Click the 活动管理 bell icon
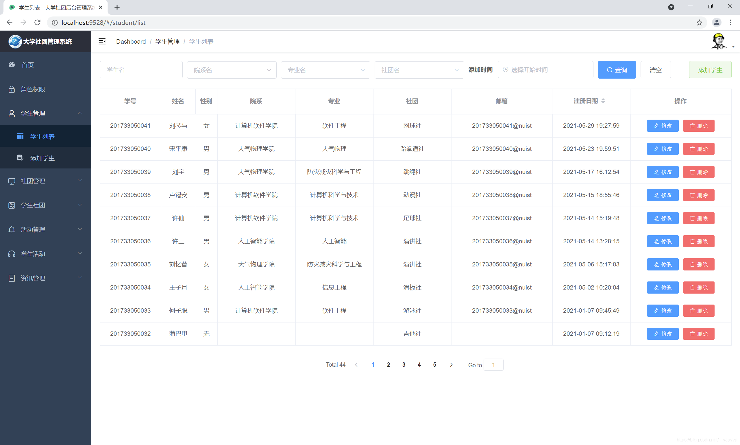This screenshot has width=740, height=445. [x=12, y=229]
